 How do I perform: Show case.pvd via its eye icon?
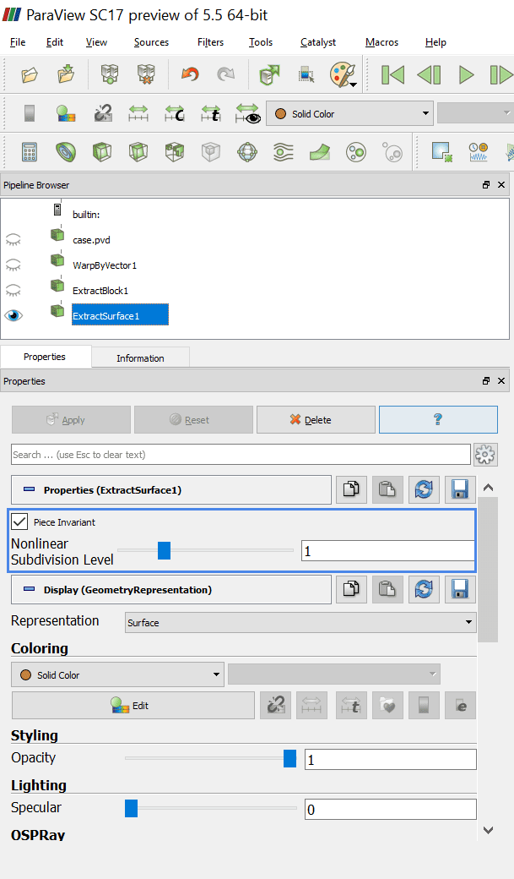[x=14, y=240]
